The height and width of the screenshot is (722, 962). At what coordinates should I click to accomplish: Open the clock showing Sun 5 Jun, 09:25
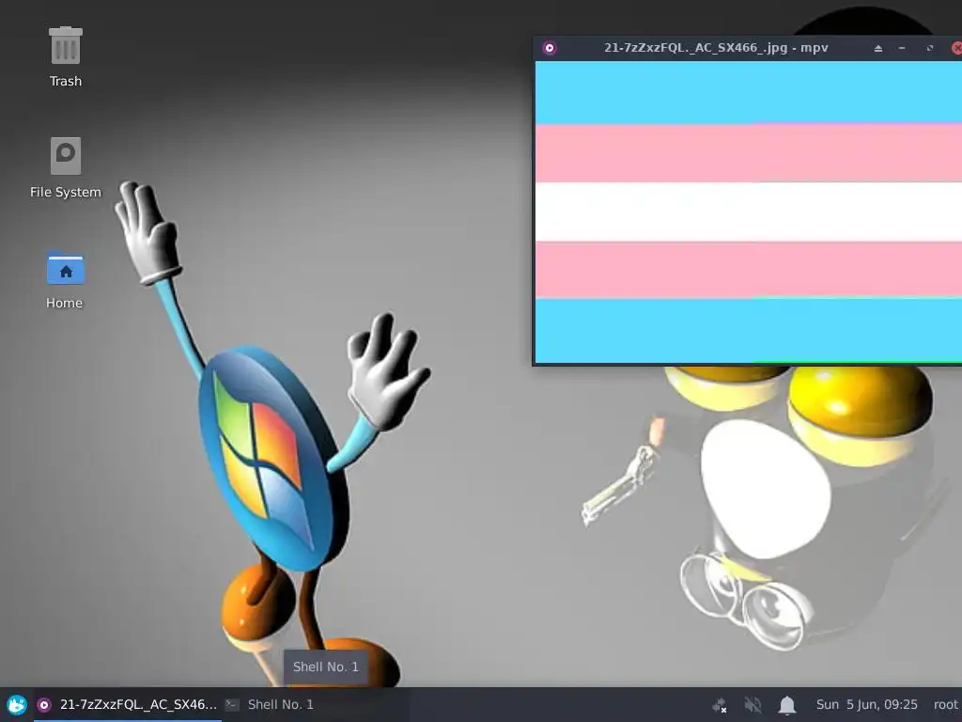[x=866, y=705]
